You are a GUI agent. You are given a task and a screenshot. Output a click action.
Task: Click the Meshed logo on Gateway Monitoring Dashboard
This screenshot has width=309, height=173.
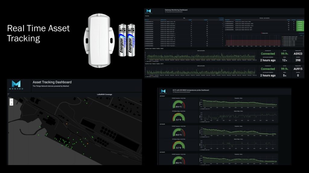(148, 10)
